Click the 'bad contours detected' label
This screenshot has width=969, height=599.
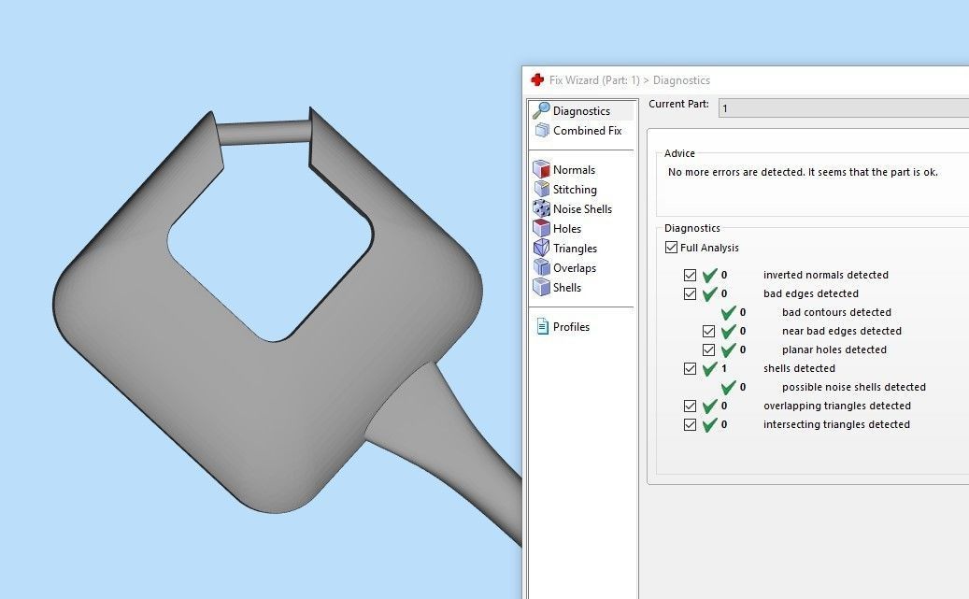click(x=836, y=312)
